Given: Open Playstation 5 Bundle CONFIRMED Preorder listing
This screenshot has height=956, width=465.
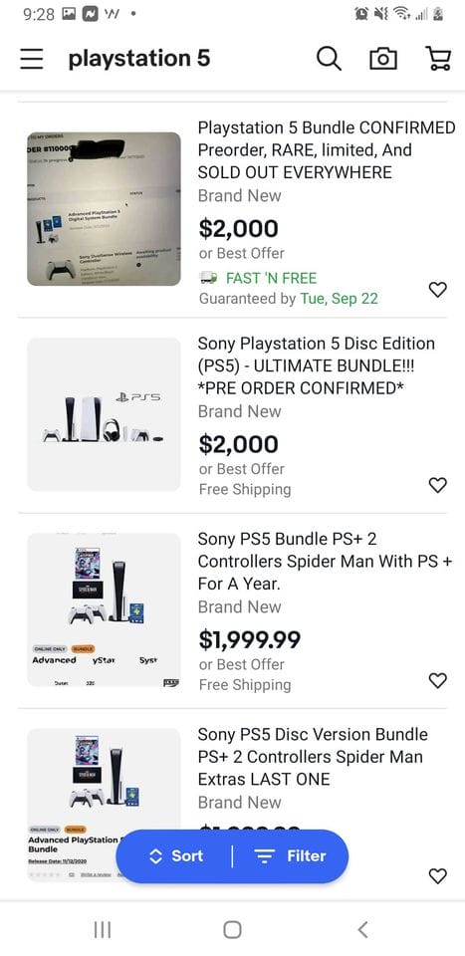Looking at the screenshot, I should (x=327, y=150).
